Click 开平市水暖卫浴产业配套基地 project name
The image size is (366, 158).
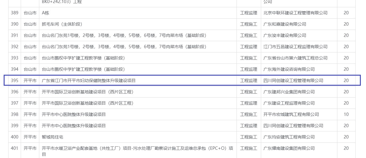point(137,151)
